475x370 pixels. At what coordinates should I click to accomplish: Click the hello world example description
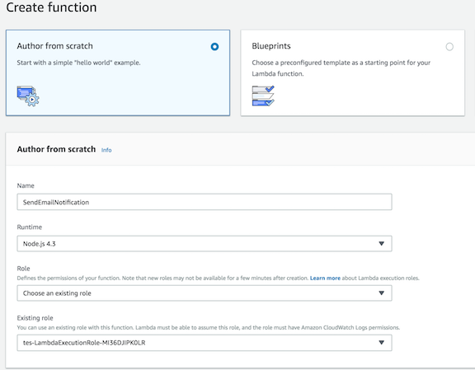click(x=78, y=63)
